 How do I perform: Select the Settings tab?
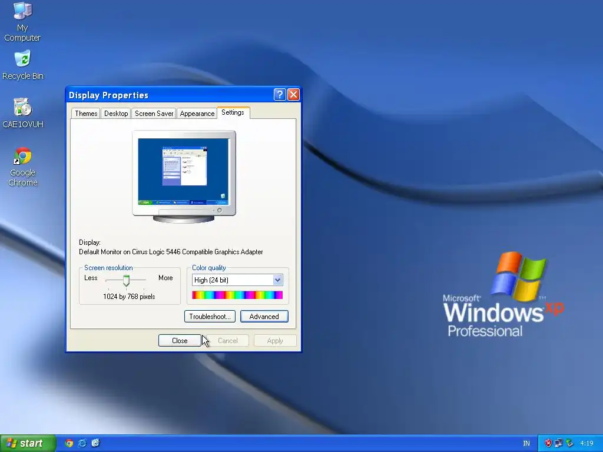233,112
